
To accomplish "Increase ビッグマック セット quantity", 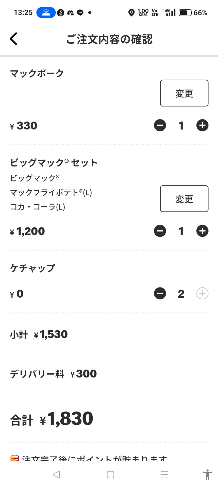I will point(202,231).
